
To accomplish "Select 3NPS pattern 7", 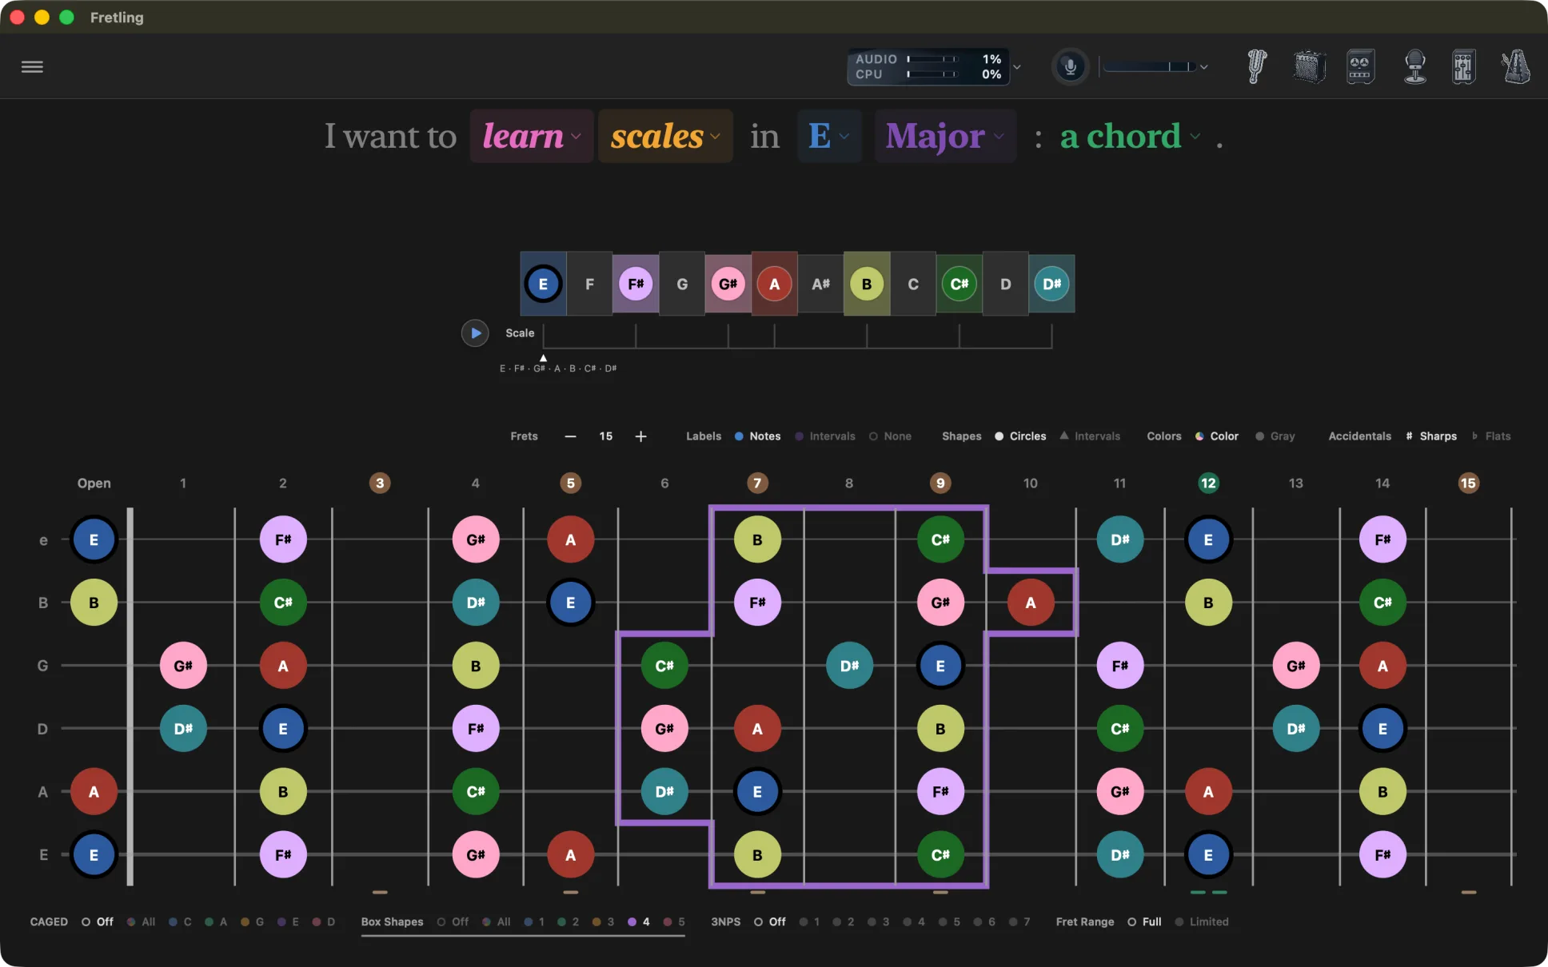I will [x=1019, y=921].
